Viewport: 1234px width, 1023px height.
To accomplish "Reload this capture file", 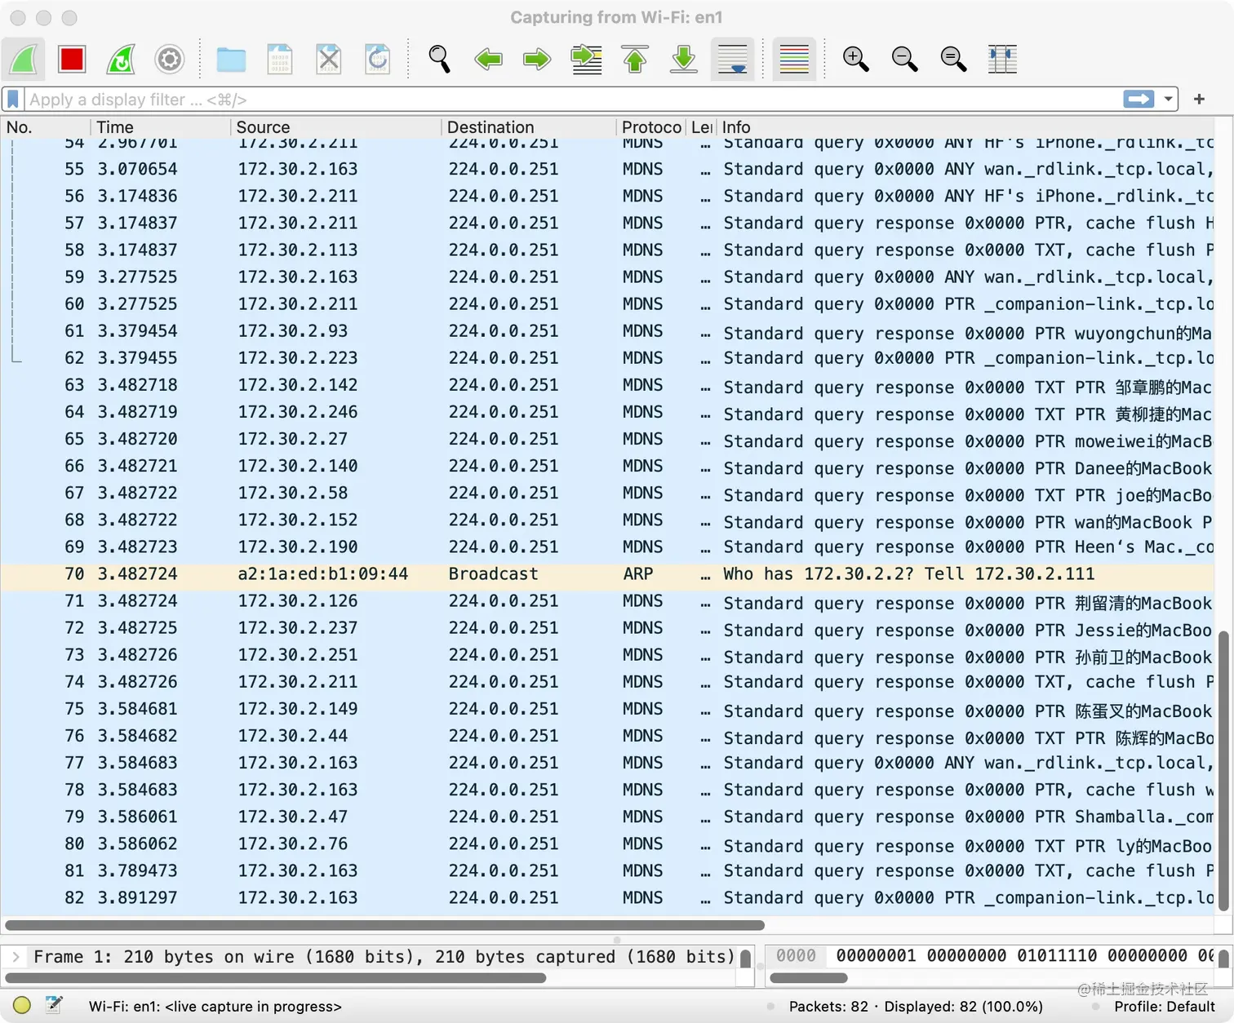I will [x=377, y=60].
